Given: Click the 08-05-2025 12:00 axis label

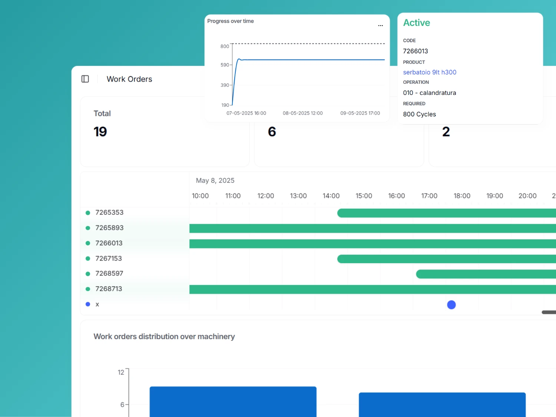Looking at the screenshot, I should [x=302, y=113].
